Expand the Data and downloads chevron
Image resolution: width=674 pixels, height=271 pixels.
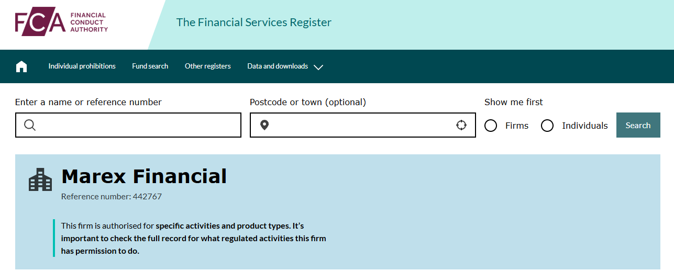pos(318,67)
